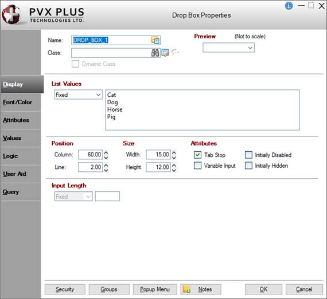
Task: Decrease Line value with down arrow
Action: coord(106,170)
